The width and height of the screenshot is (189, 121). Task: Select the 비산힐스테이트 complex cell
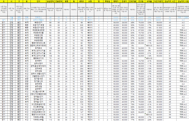(38, 91)
